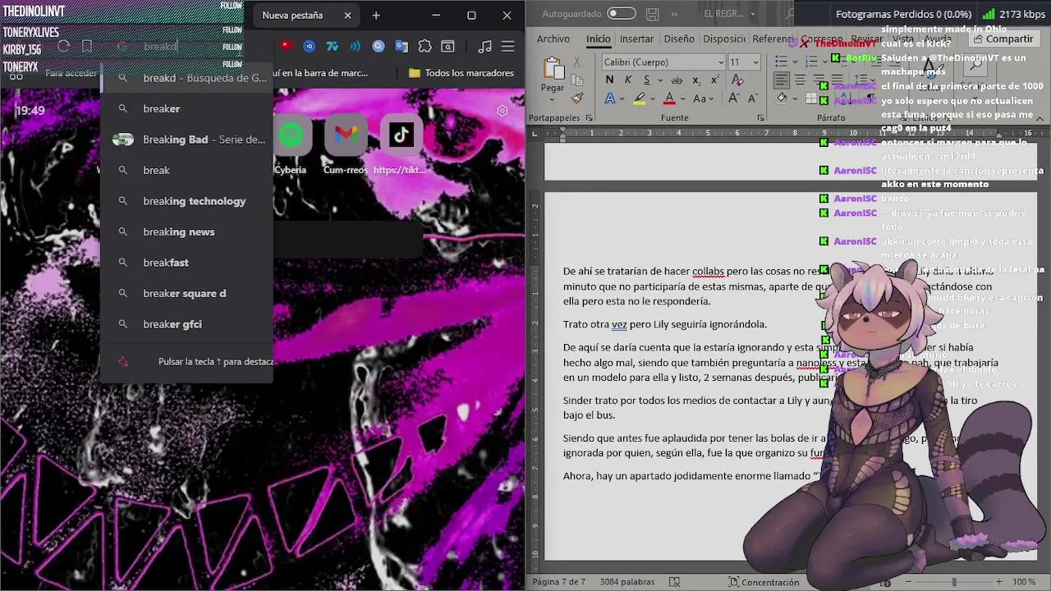Open the music note media control icon
Screen dimensions: 1051x591
tap(485, 47)
